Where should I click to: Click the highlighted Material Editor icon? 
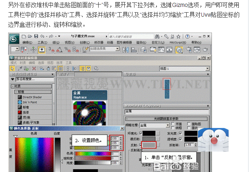(179, 50)
